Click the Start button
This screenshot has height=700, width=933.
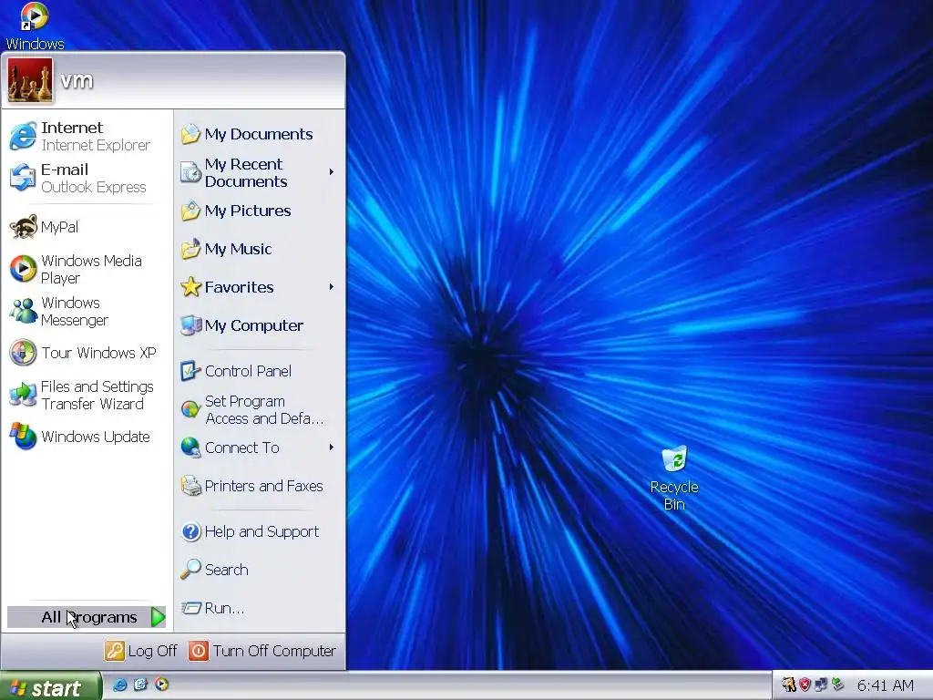[50, 686]
